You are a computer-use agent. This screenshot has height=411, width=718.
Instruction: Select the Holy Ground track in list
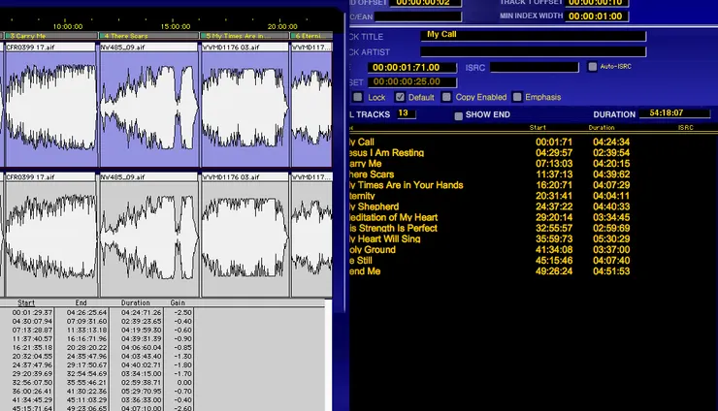coord(373,249)
